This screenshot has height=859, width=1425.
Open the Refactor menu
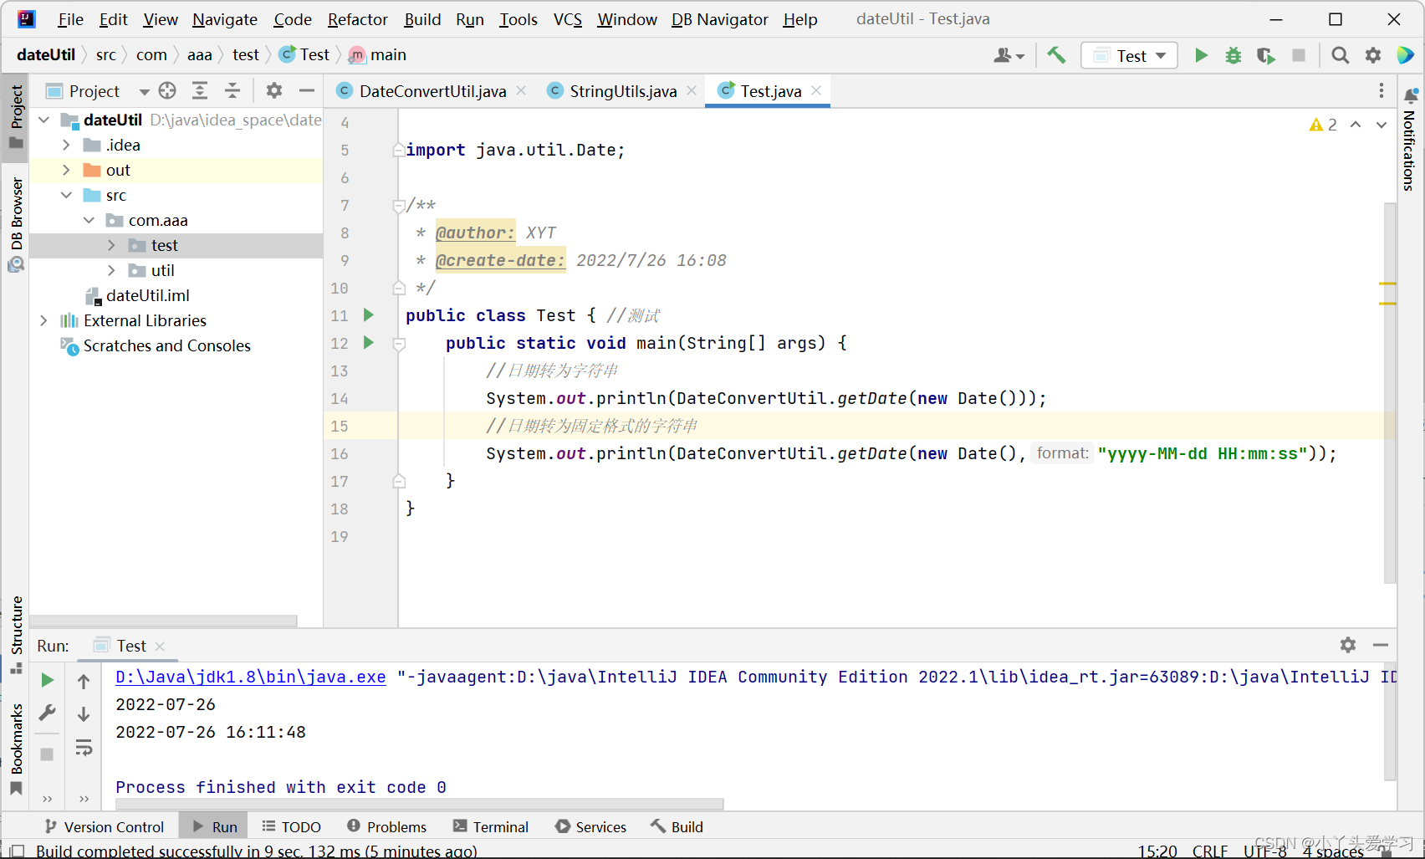tap(357, 19)
